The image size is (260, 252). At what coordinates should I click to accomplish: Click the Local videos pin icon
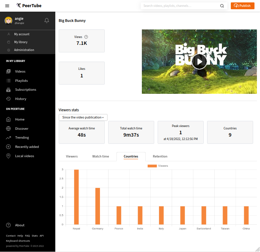pyautogui.click(x=8, y=156)
